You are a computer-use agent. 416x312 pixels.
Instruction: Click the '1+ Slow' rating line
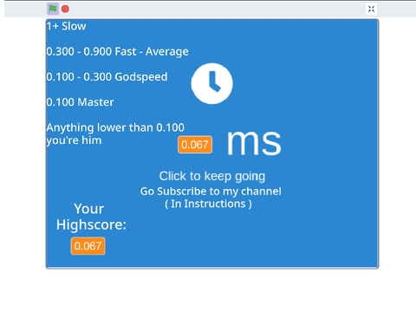pyautogui.click(x=66, y=26)
